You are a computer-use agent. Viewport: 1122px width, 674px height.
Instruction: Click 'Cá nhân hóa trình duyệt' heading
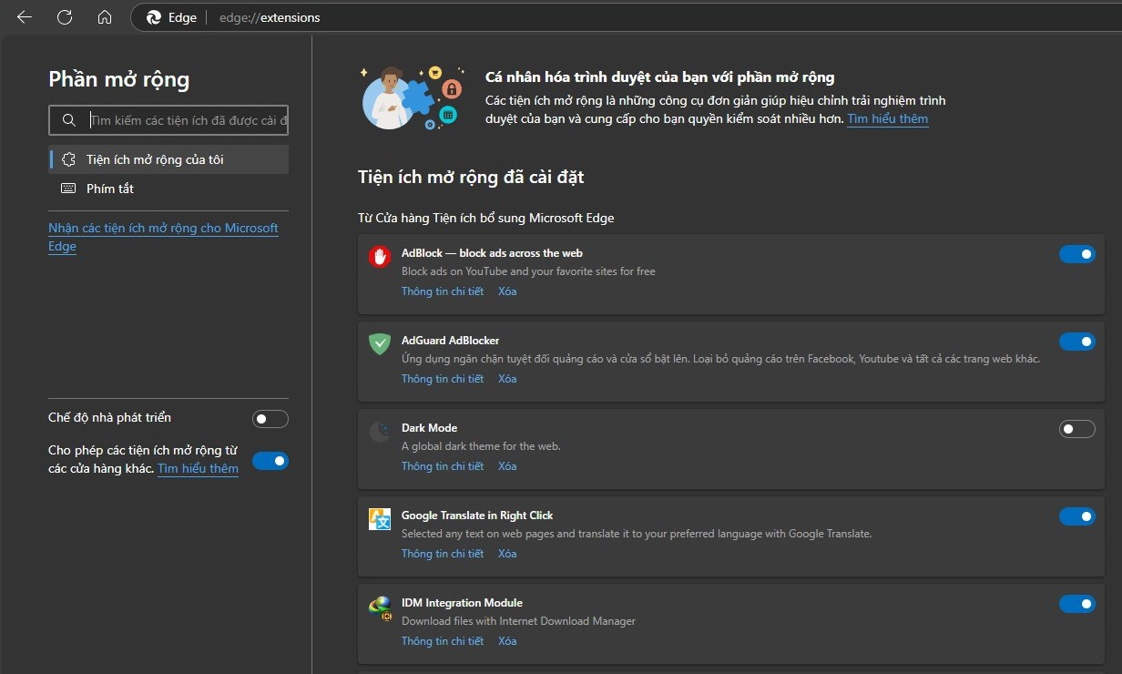659,77
